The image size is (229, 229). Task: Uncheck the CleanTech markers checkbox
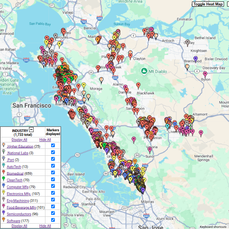click(53, 179)
